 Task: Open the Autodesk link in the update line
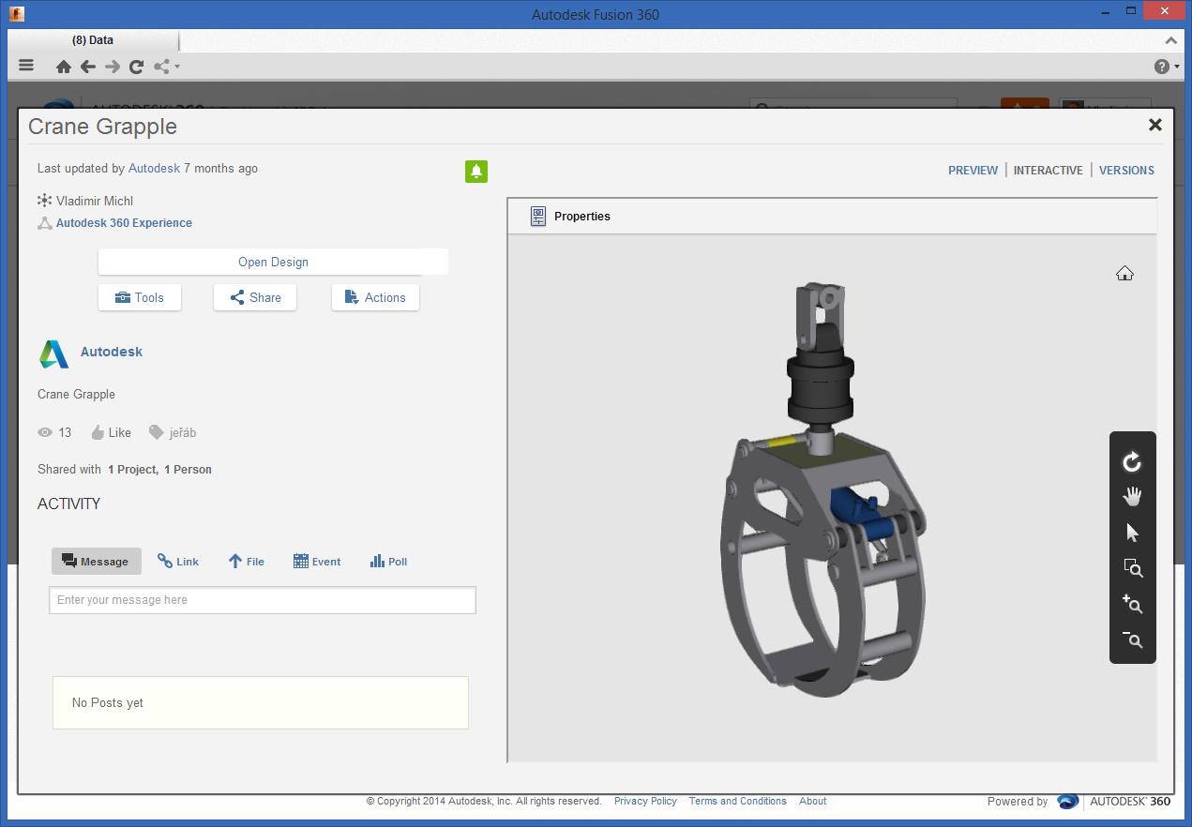coord(154,169)
